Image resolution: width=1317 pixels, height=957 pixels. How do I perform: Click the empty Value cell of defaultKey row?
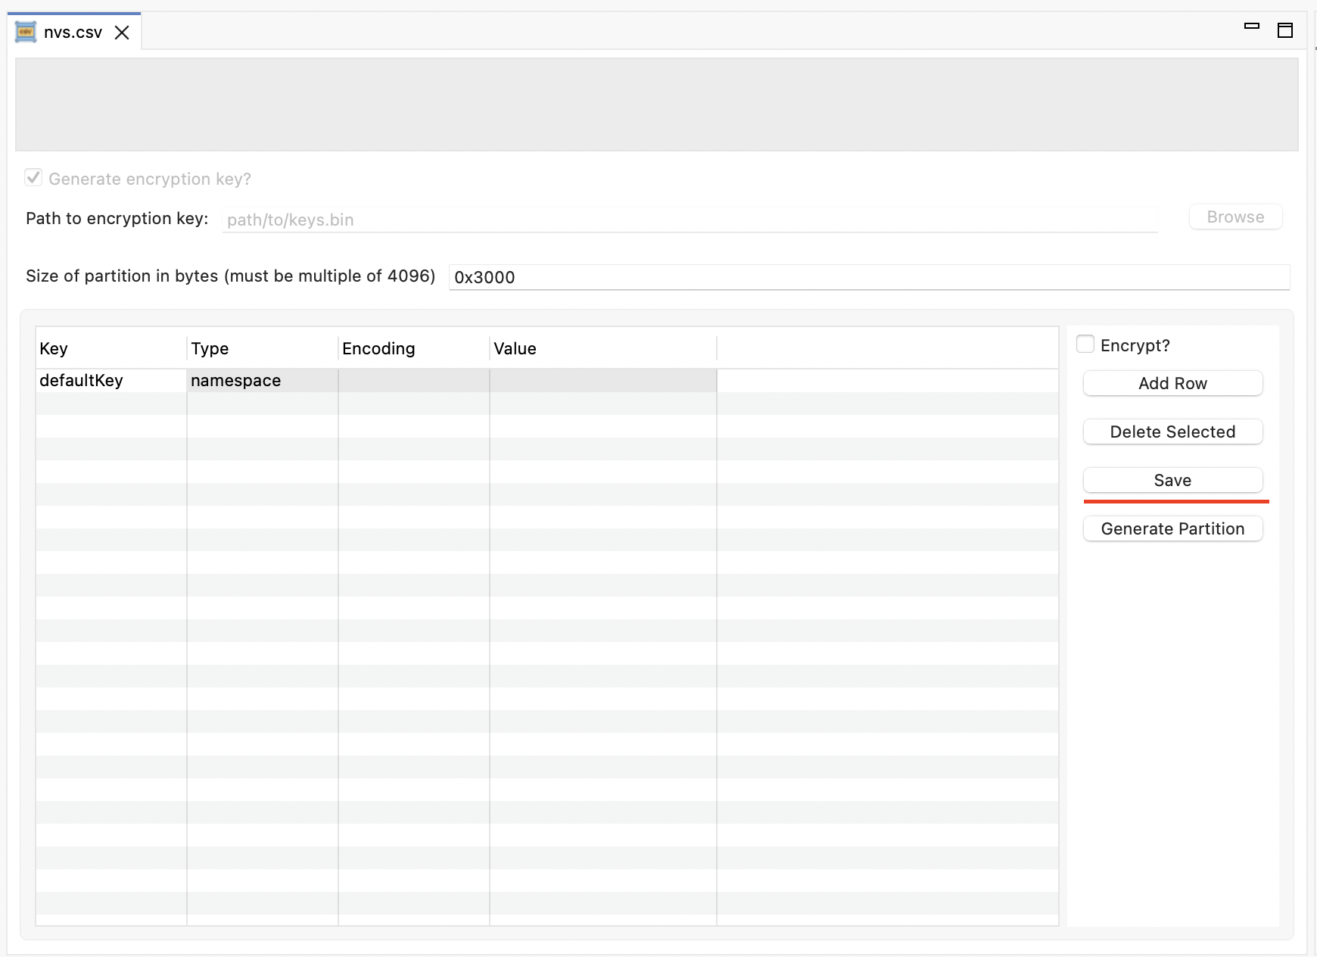click(602, 380)
